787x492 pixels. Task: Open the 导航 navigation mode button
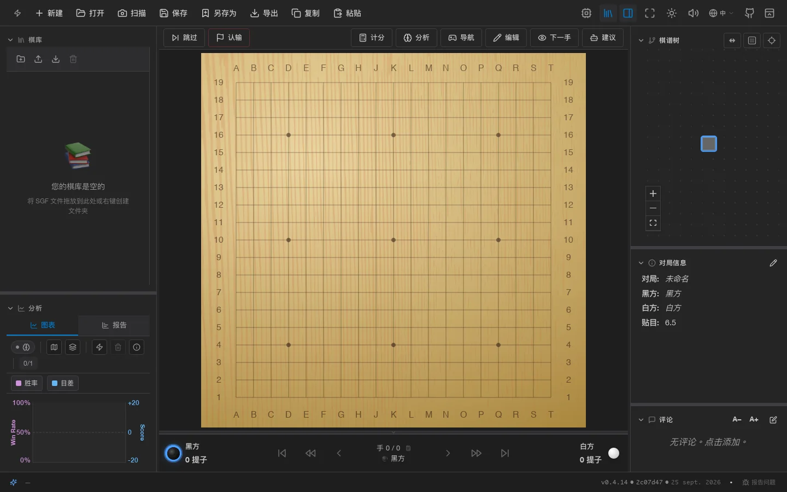[x=461, y=38]
